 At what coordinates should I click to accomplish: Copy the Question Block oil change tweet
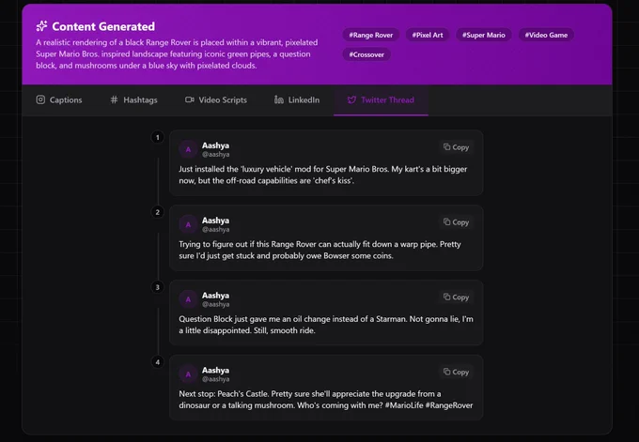point(456,297)
